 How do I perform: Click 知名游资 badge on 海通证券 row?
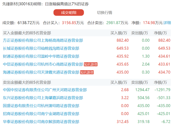click(87, 72)
